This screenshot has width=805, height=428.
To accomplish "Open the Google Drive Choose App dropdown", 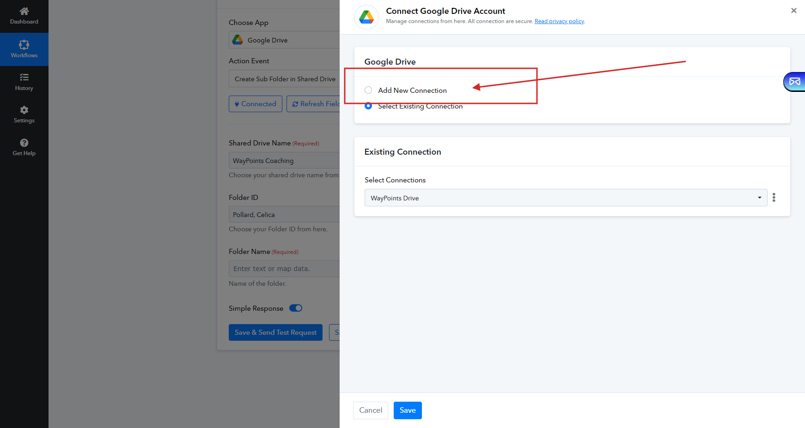I will coord(284,40).
